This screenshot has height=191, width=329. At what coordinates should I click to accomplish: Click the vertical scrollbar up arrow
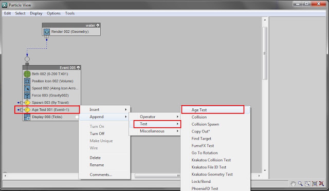[x=265, y=20]
